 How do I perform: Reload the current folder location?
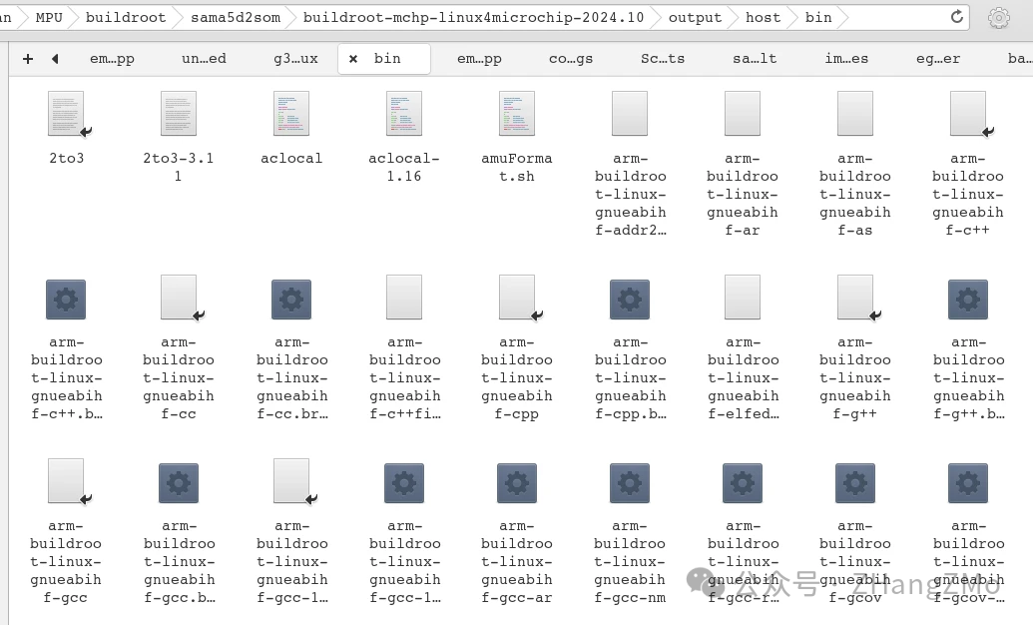coord(957,17)
